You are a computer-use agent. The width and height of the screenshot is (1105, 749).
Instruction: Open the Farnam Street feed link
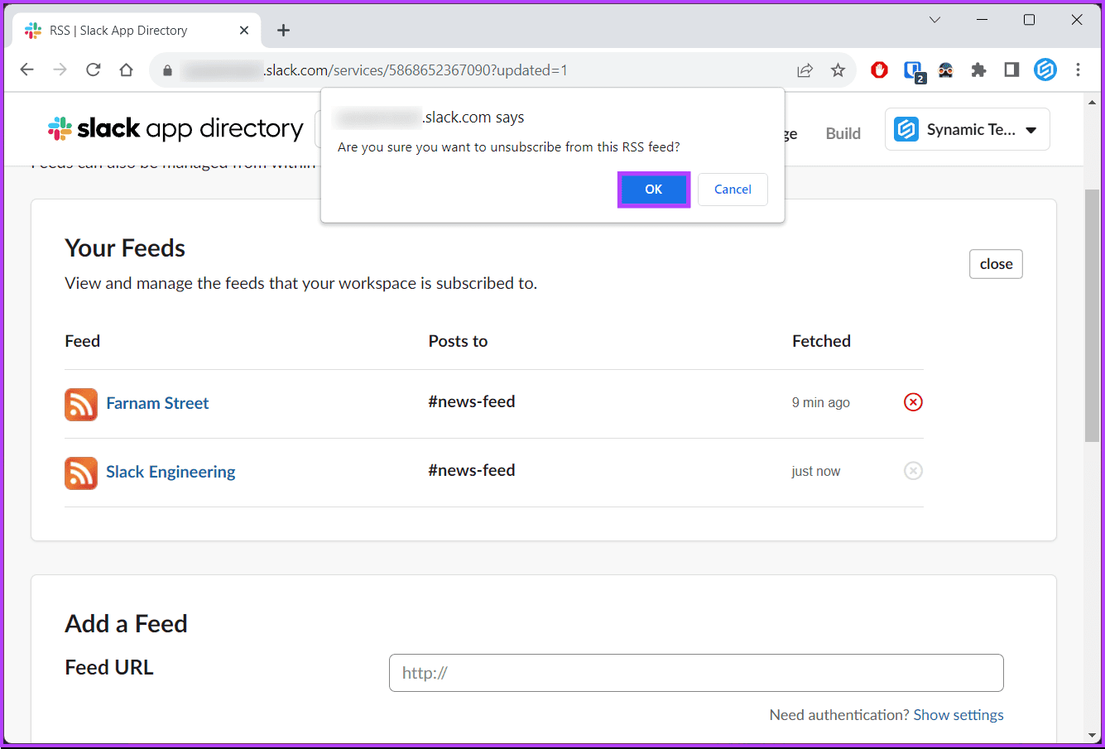pos(157,404)
